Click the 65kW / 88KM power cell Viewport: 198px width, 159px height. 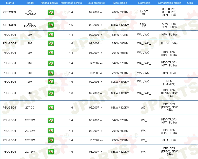tap(120, 43)
